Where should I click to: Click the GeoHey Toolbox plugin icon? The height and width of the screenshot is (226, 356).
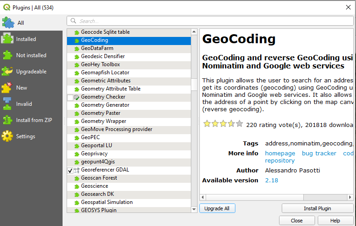click(x=77, y=65)
